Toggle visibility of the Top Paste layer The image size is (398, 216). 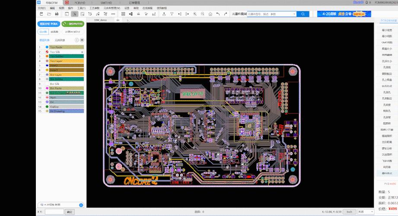[x=47, y=47]
